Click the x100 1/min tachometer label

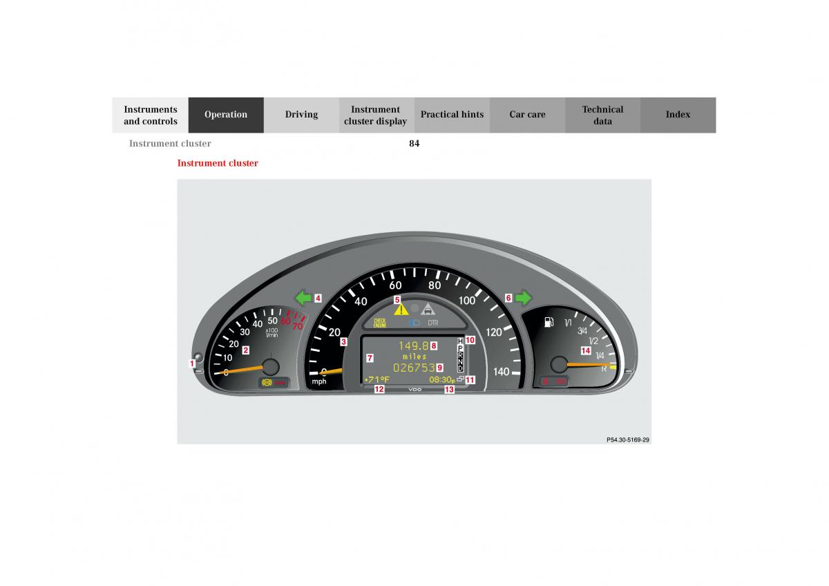(x=271, y=332)
